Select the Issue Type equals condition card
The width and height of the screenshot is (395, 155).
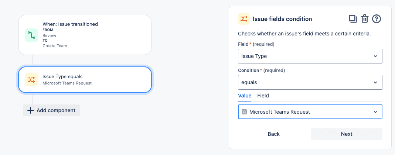[85, 80]
